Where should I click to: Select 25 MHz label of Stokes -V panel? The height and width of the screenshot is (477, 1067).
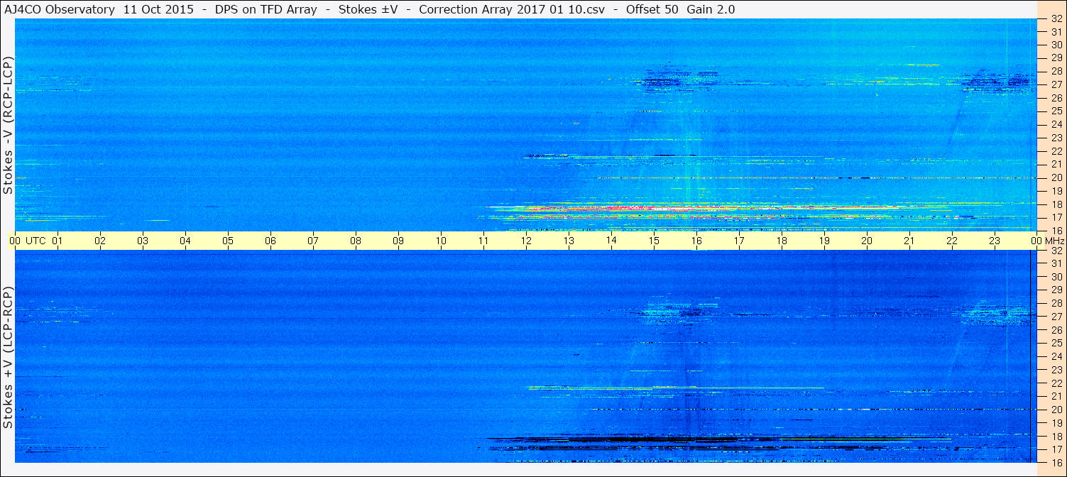tap(1056, 111)
